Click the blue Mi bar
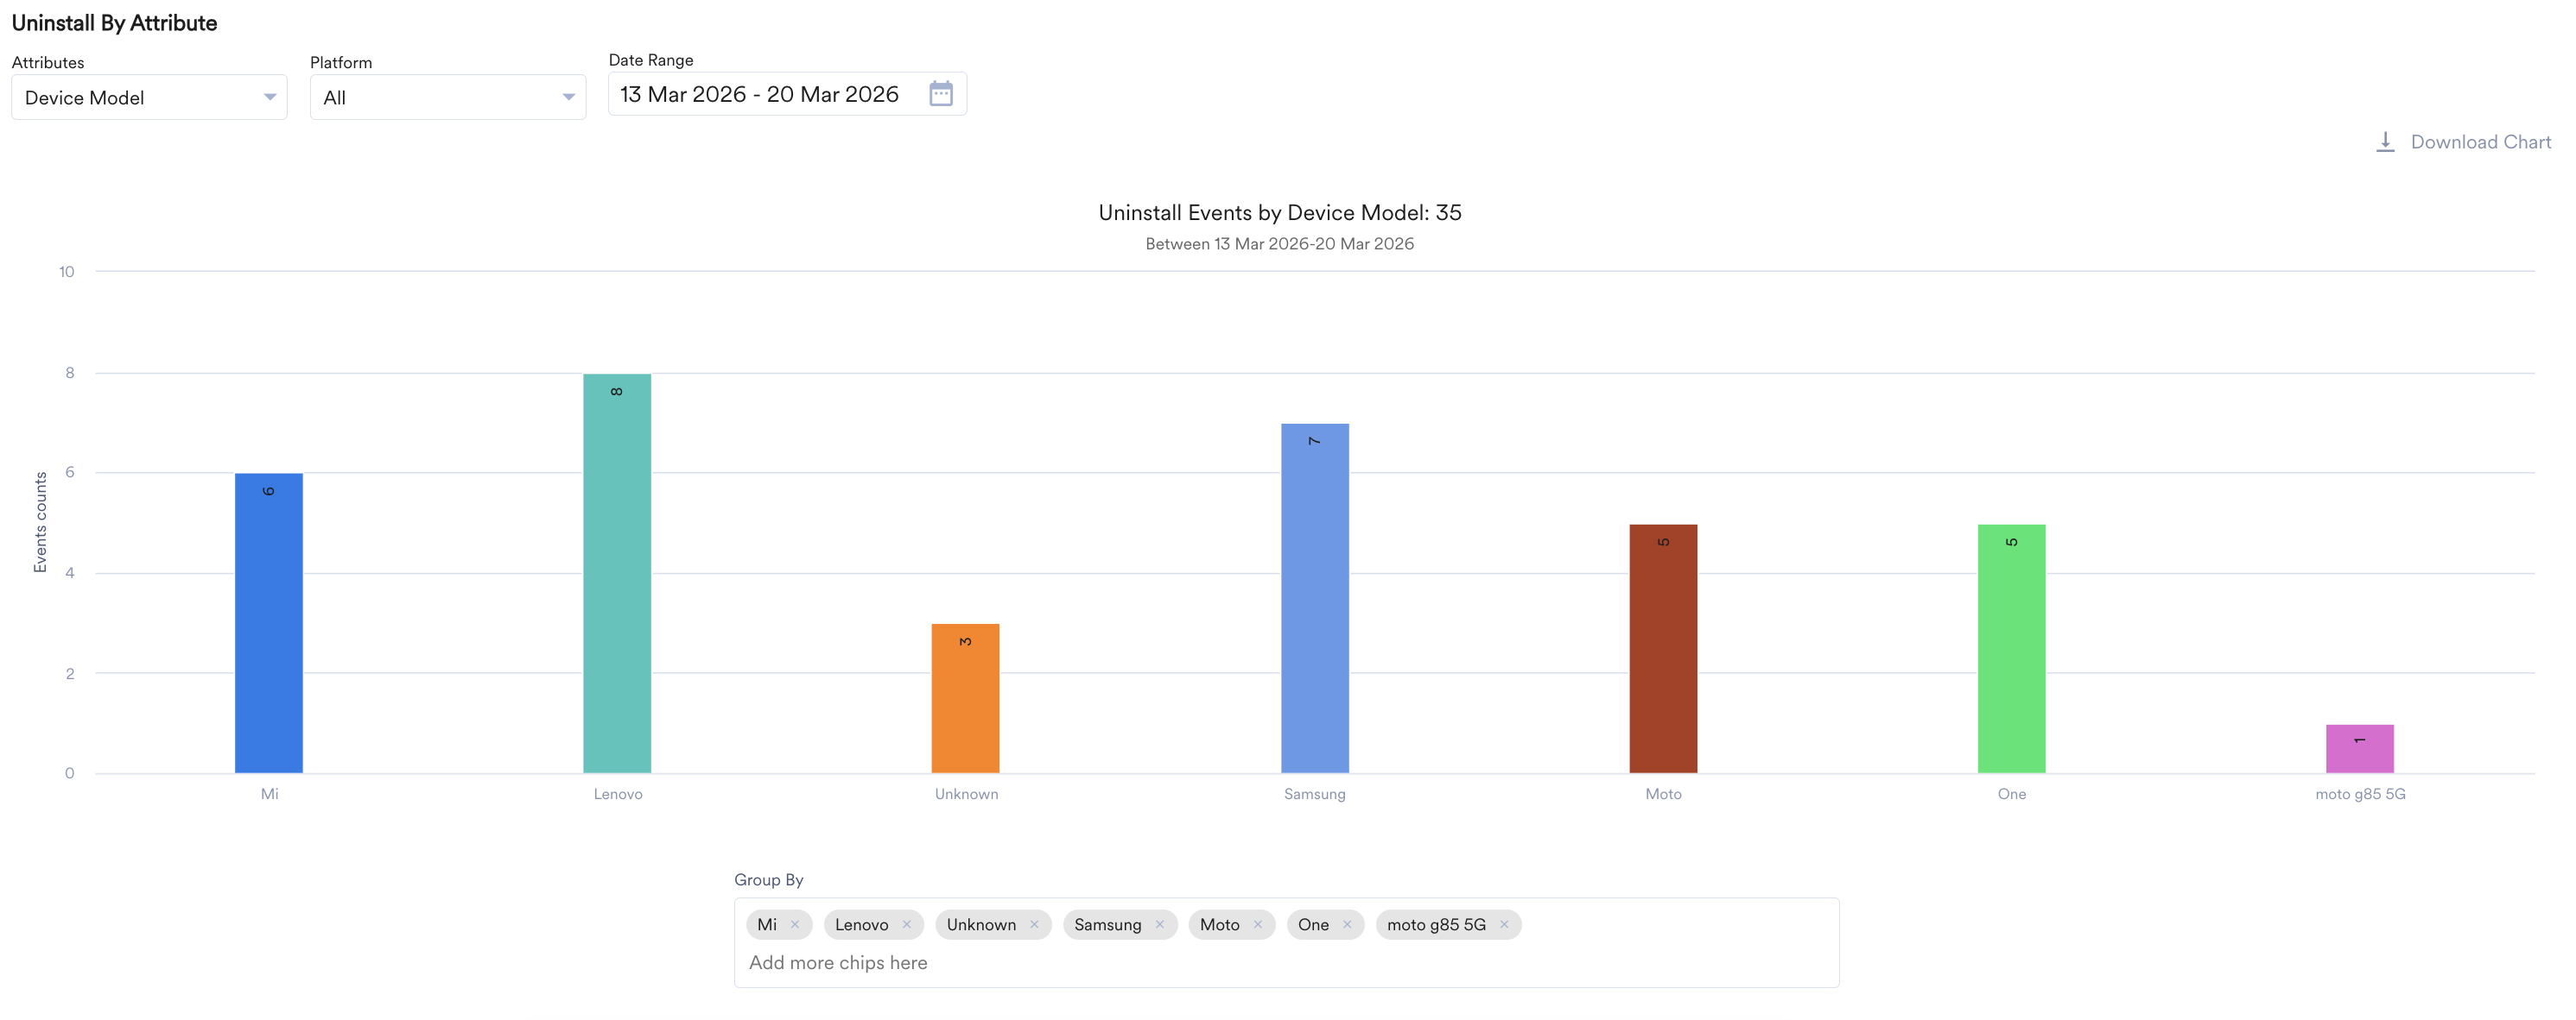This screenshot has height=1020, width=2576. click(268, 625)
